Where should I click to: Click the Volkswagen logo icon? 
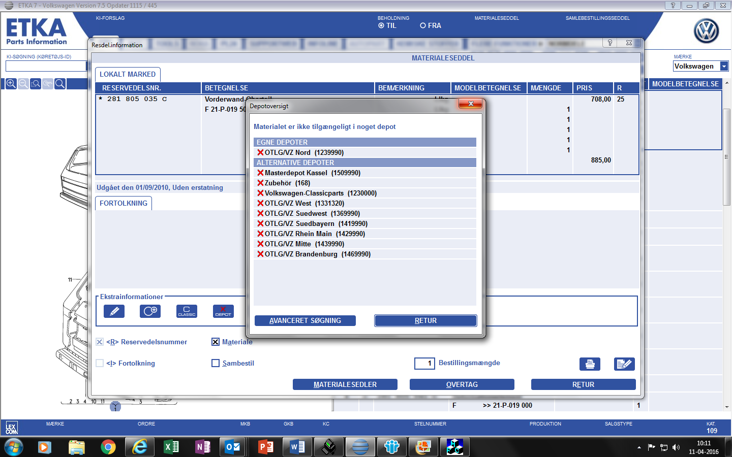point(706,31)
